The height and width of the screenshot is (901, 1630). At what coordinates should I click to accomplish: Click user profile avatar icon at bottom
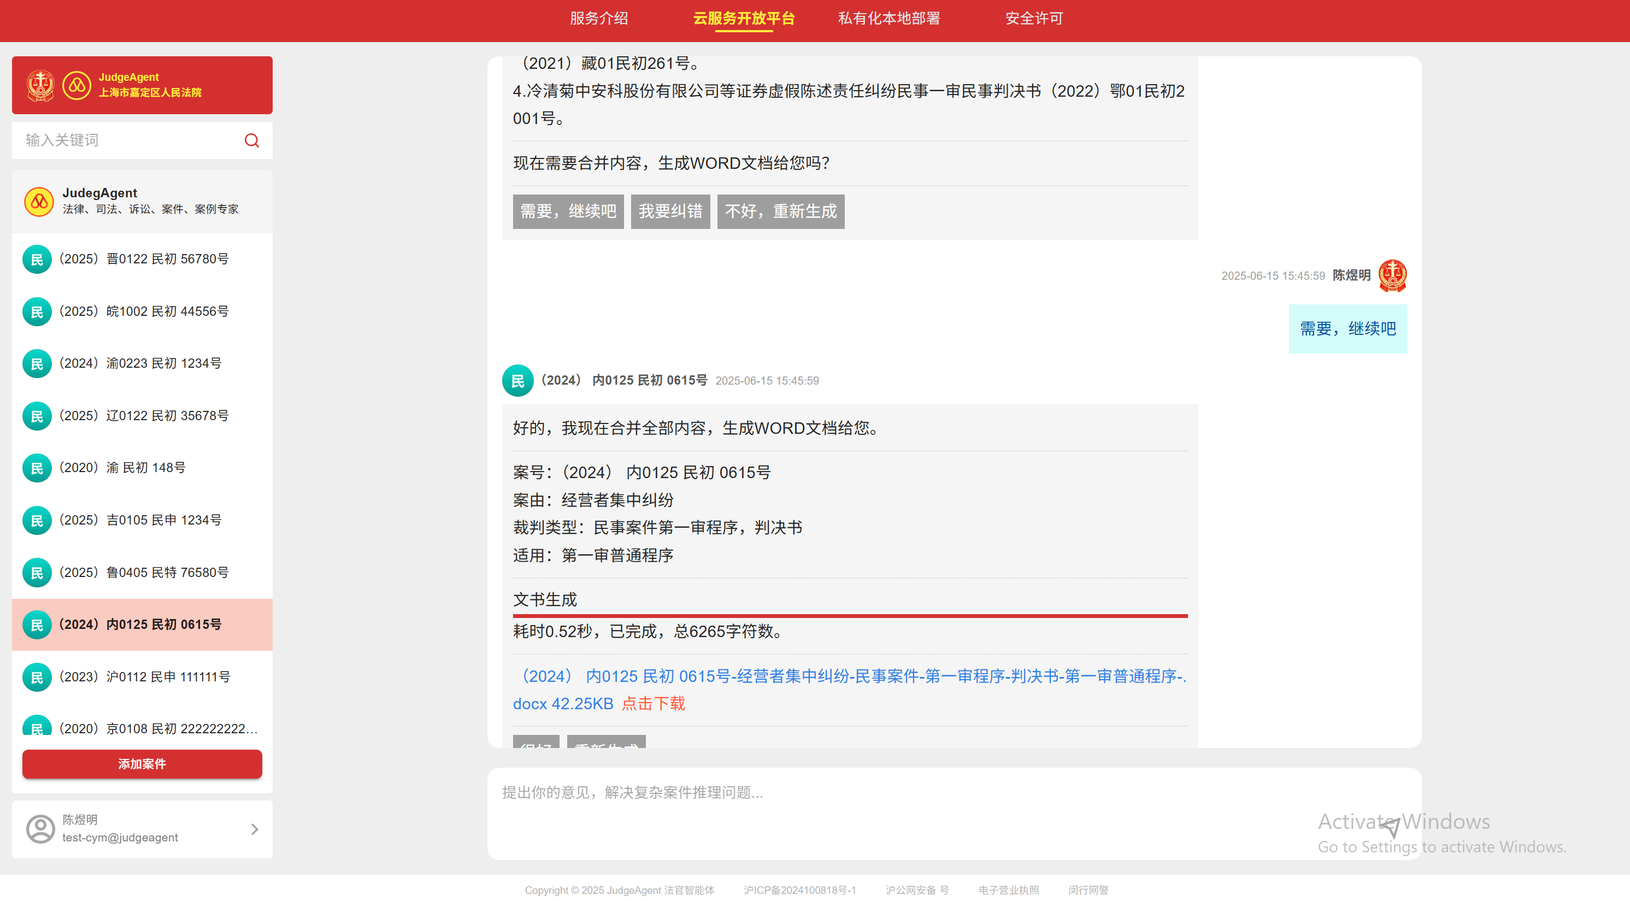pos(40,828)
